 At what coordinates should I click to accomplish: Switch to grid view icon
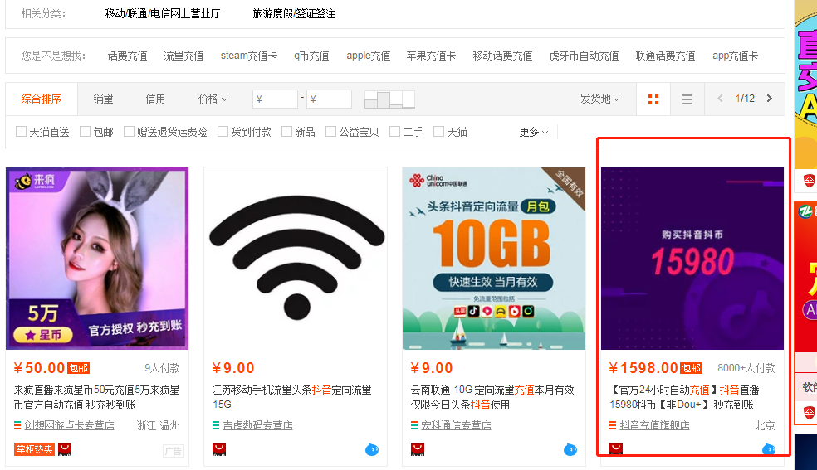[x=653, y=99]
